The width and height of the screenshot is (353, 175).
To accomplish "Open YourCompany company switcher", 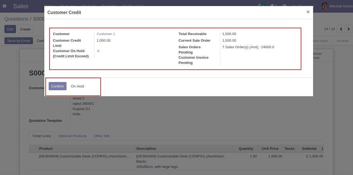I will tap(303, 6).
